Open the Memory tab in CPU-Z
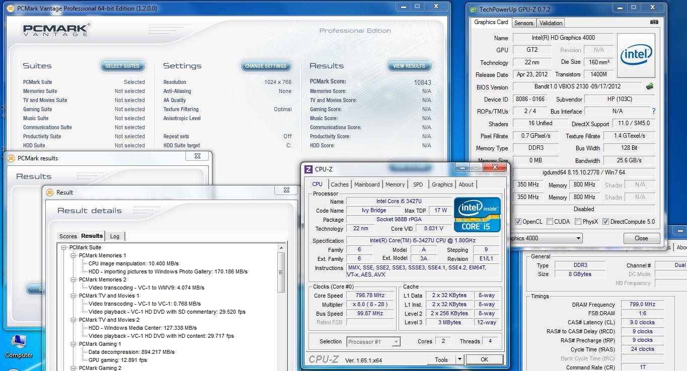687x371 pixels. pos(395,184)
